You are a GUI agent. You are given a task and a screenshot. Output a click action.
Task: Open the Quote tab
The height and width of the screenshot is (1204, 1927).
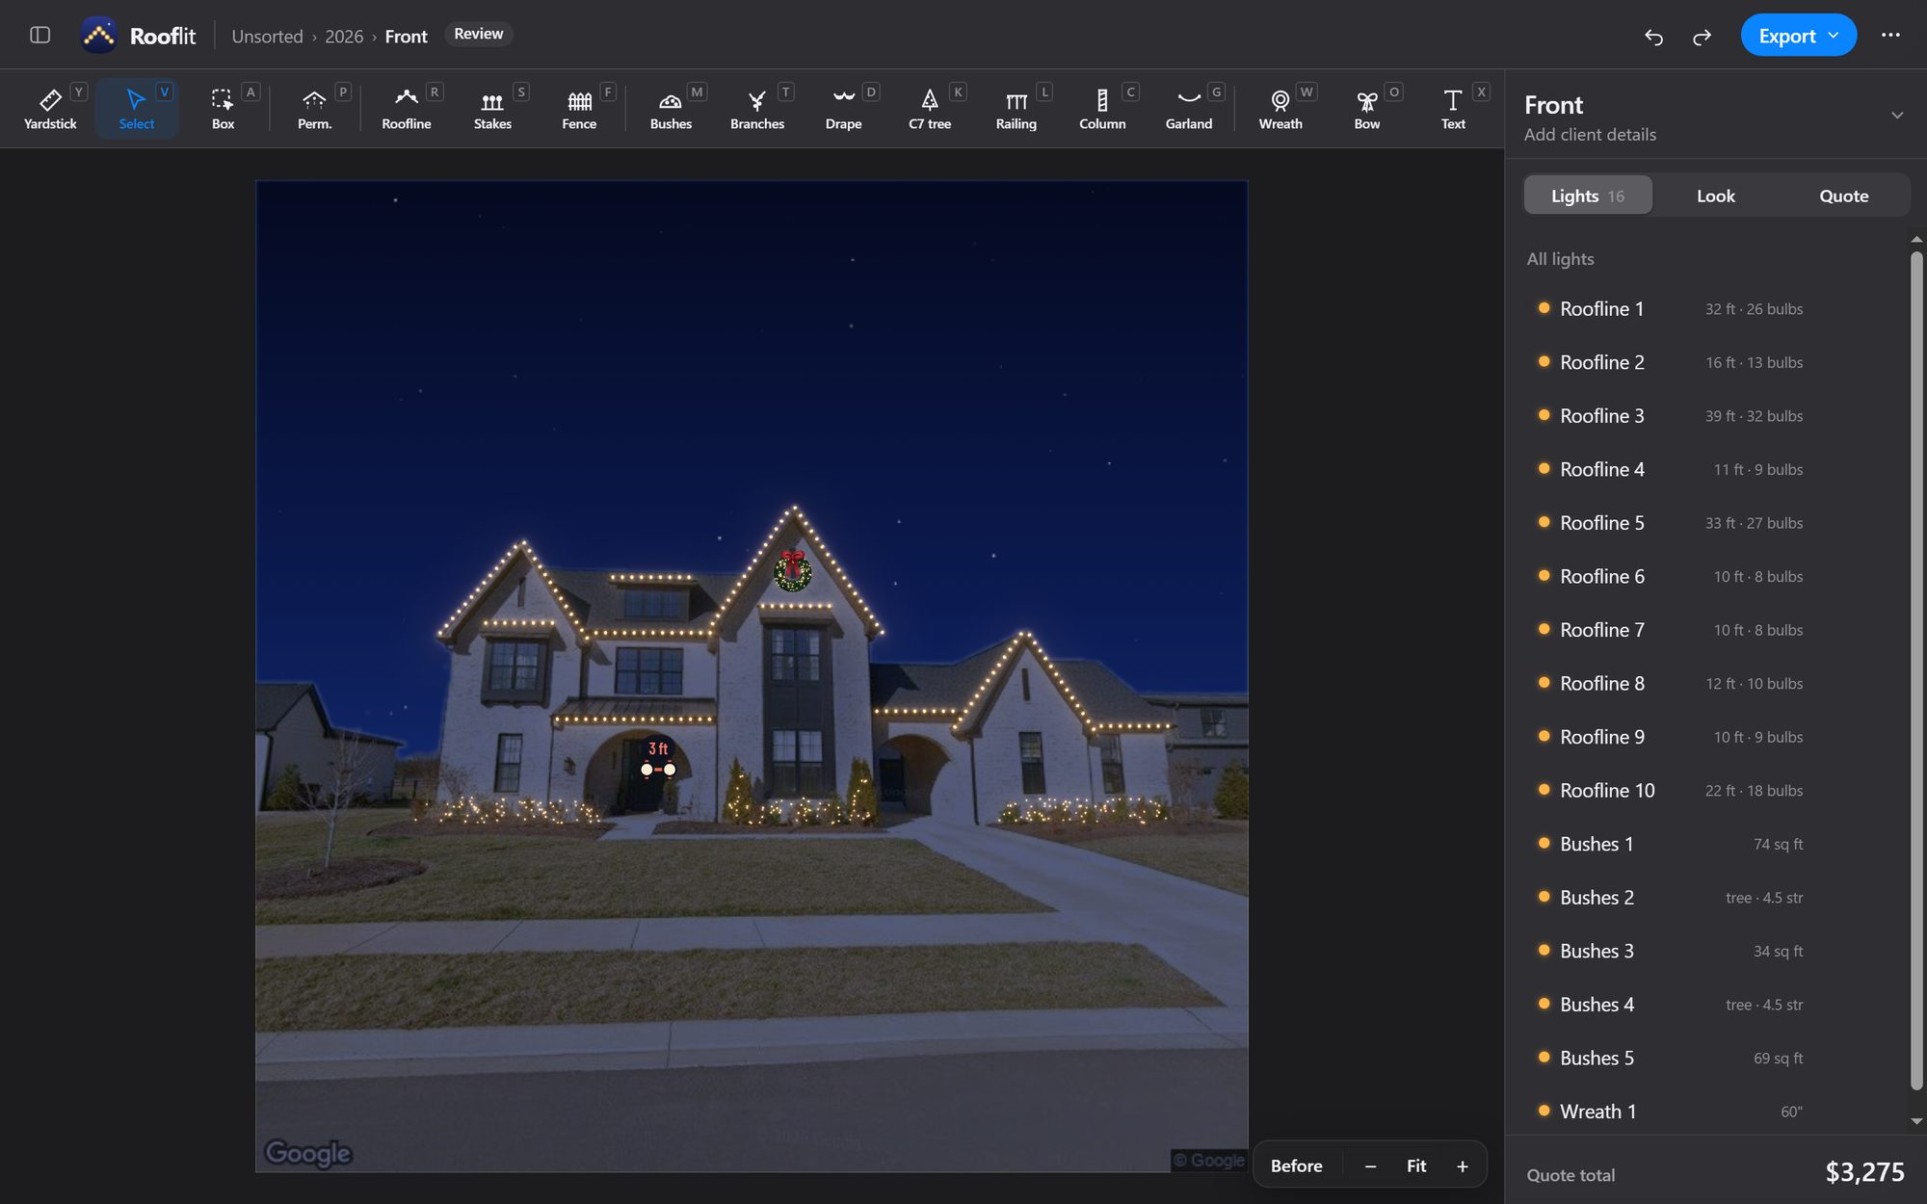[1843, 196]
